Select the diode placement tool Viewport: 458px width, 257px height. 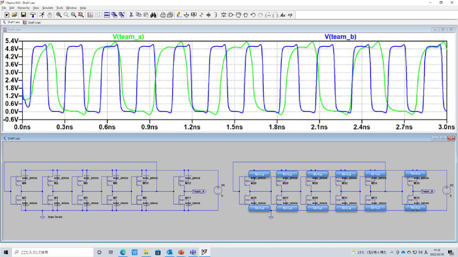pos(223,15)
